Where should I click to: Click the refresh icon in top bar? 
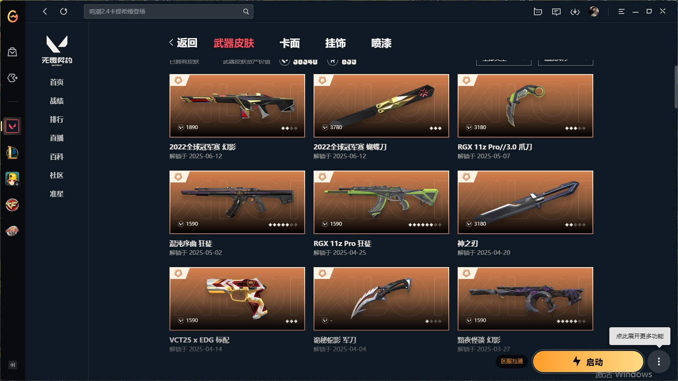click(64, 11)
